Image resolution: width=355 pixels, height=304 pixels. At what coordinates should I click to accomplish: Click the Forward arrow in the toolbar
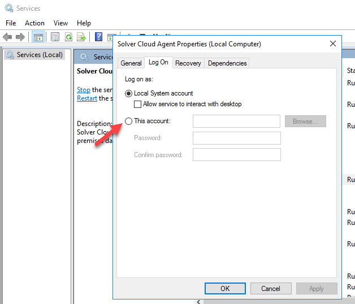[x=21, y=37]
